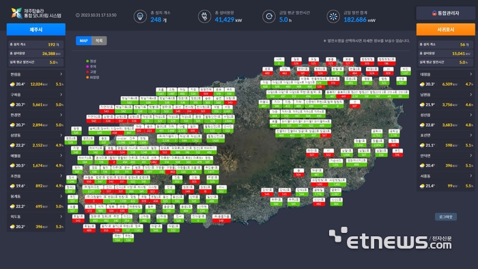Expand the 외도동 district chevron
The width and height of the screenshot is (478, 269).
tap(61, 217)
